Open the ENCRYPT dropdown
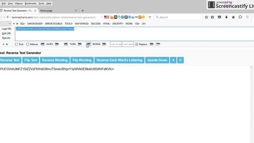254x143 pixels. point(118,24)
